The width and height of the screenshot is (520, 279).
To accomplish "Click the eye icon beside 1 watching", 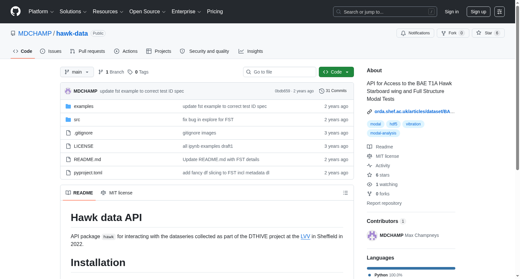I will tap(370, 184).
